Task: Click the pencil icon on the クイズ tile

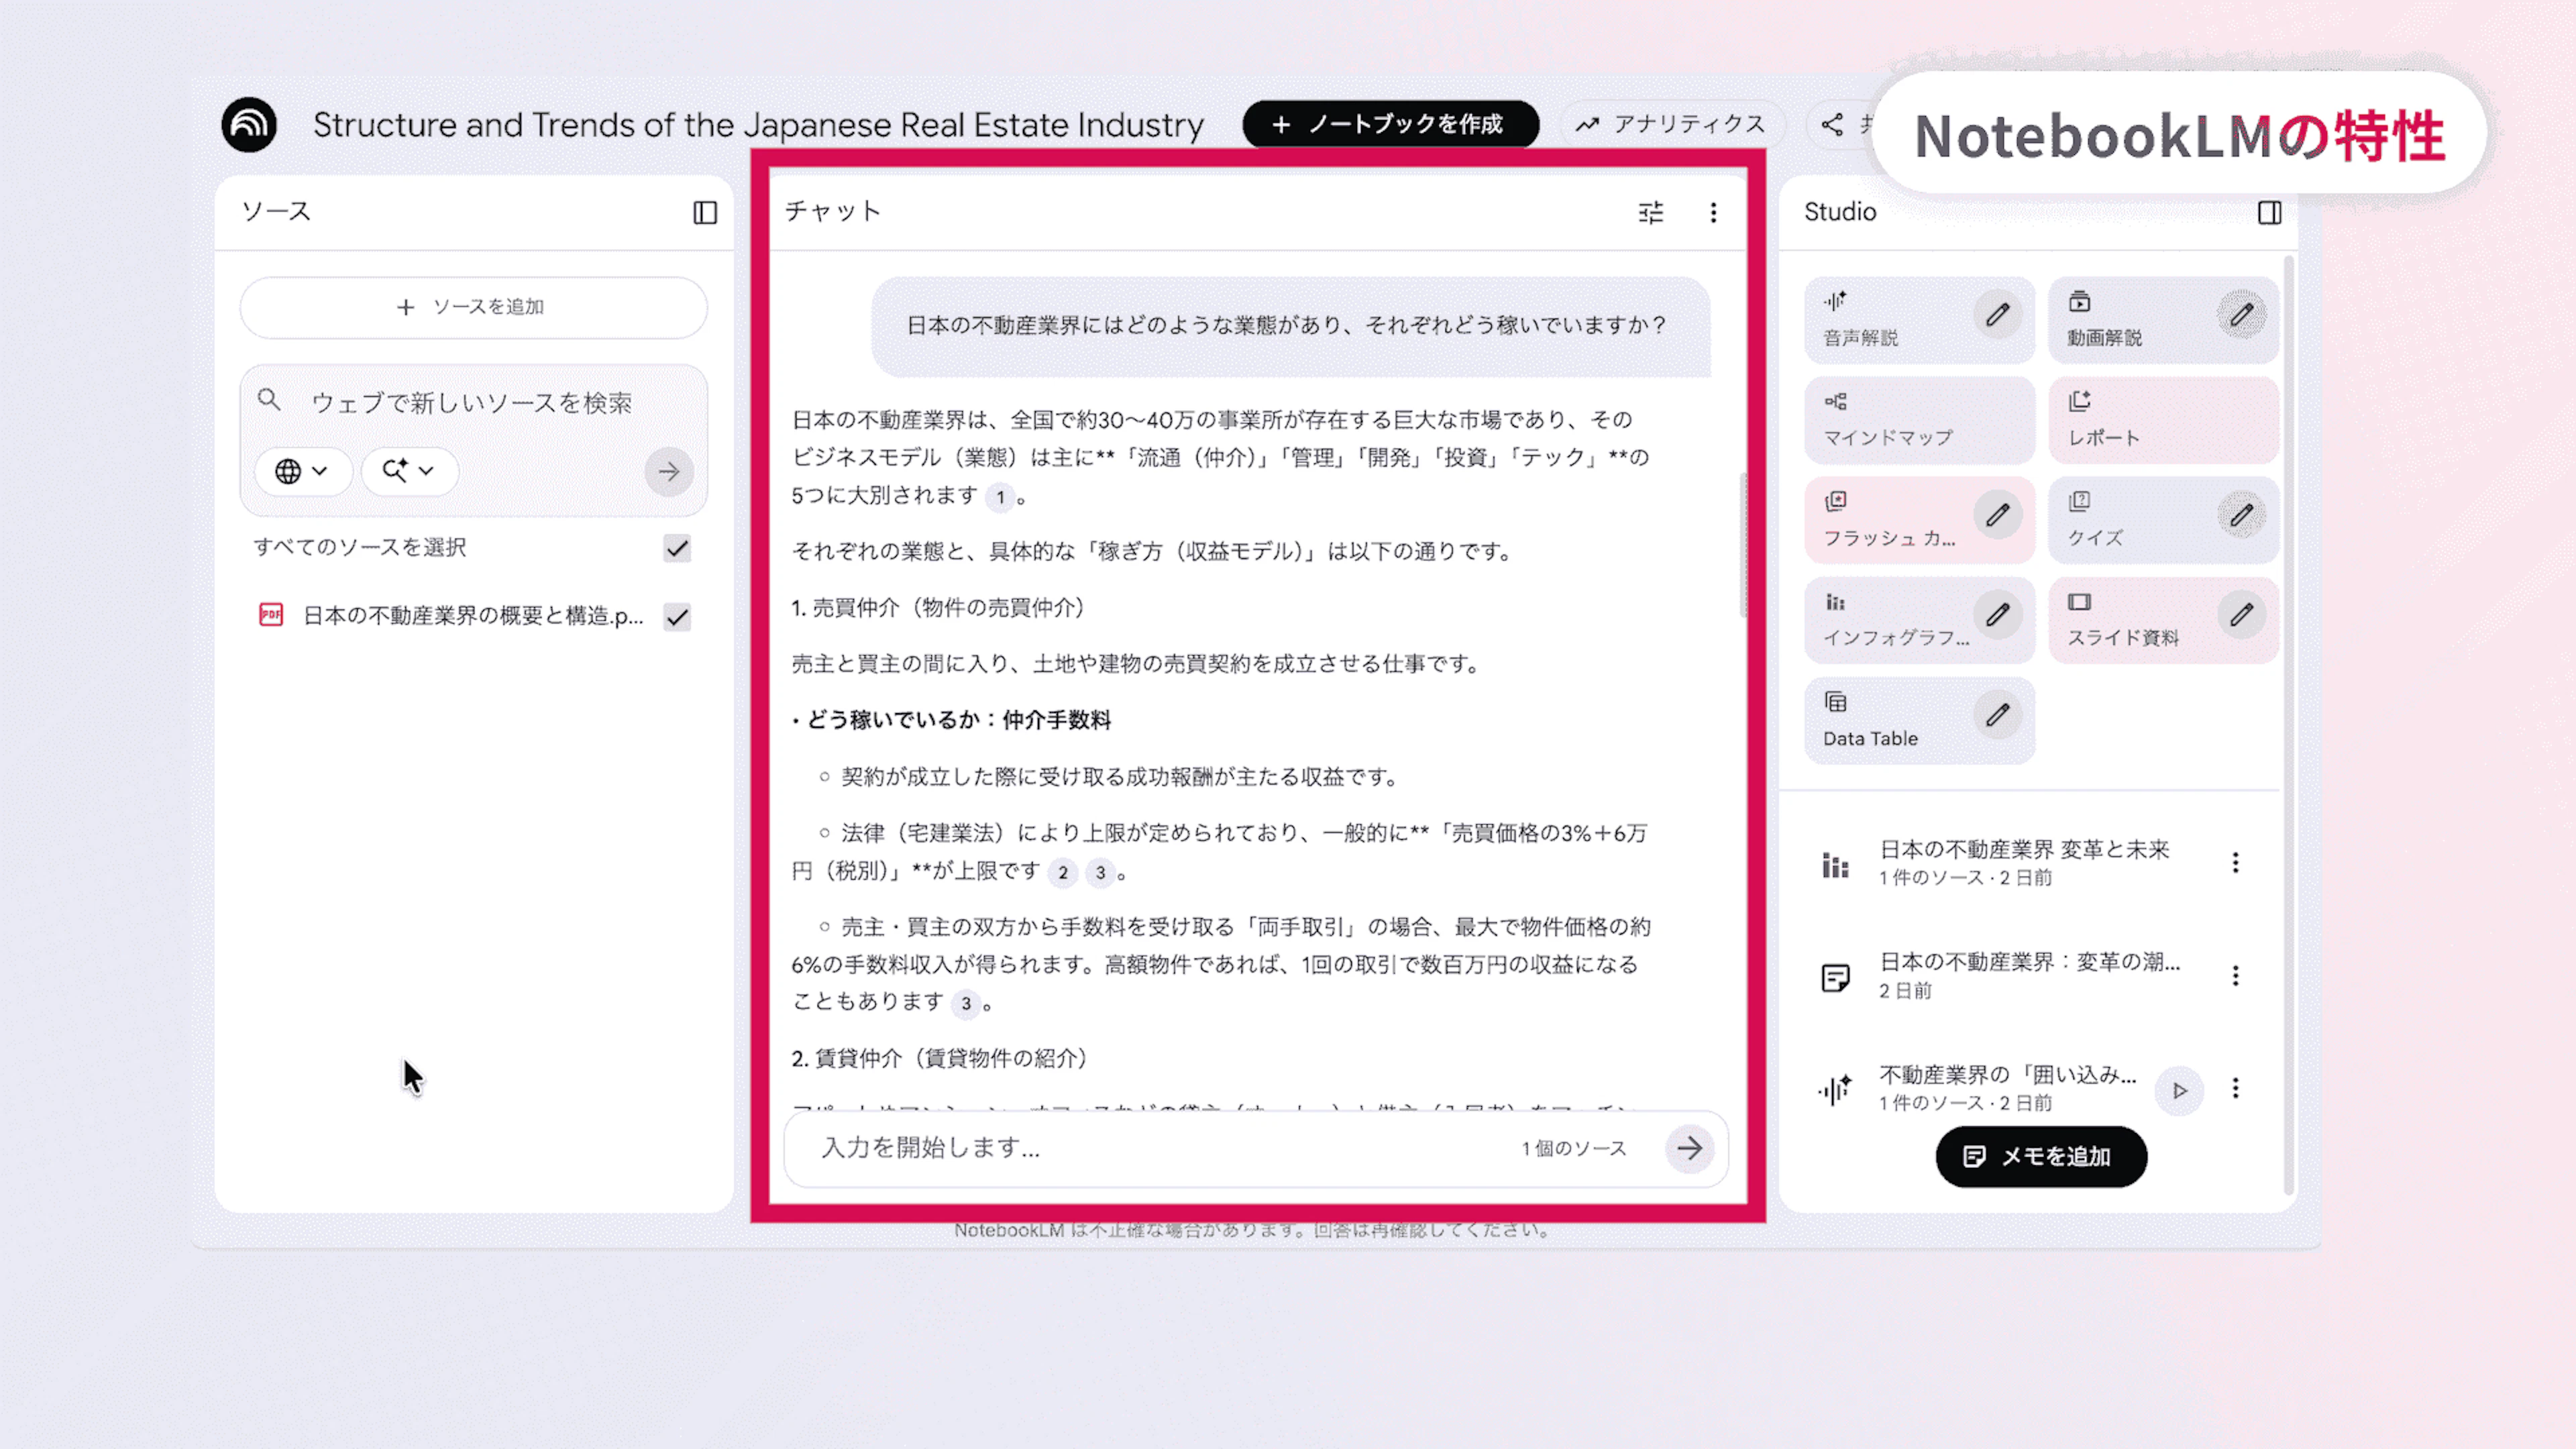Action: pyautogui.click(x=2241, y=516)
